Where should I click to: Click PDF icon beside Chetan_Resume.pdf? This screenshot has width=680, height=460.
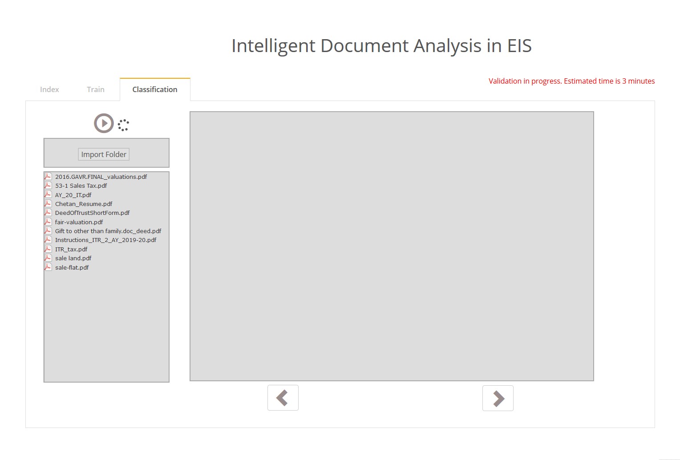point(48,203)
